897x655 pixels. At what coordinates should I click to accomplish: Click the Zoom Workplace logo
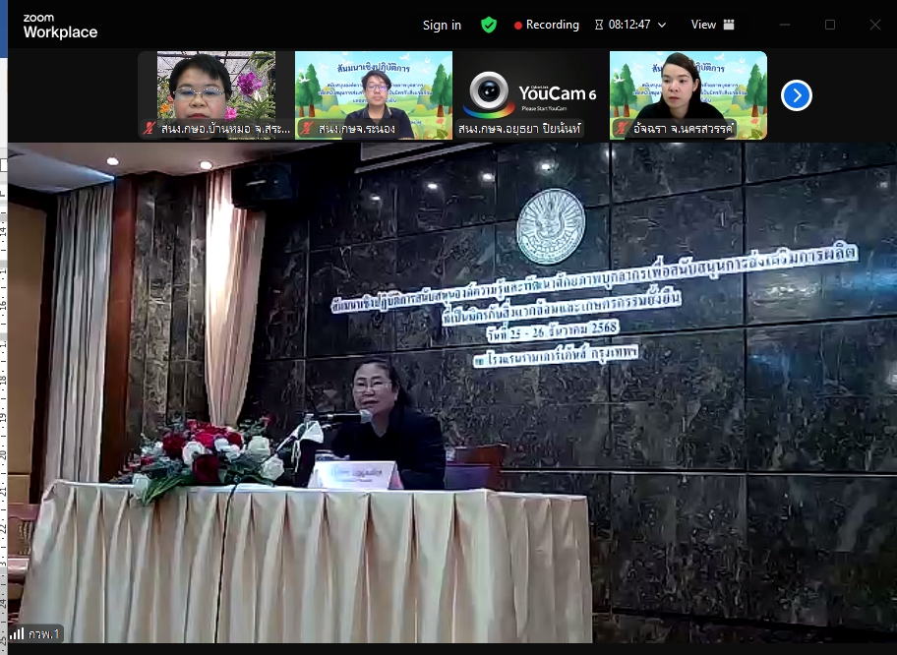click(60, 26)
